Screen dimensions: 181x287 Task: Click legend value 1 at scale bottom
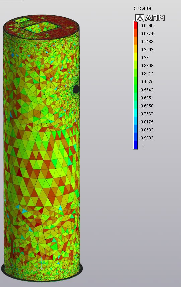click(x=144, y=146)
